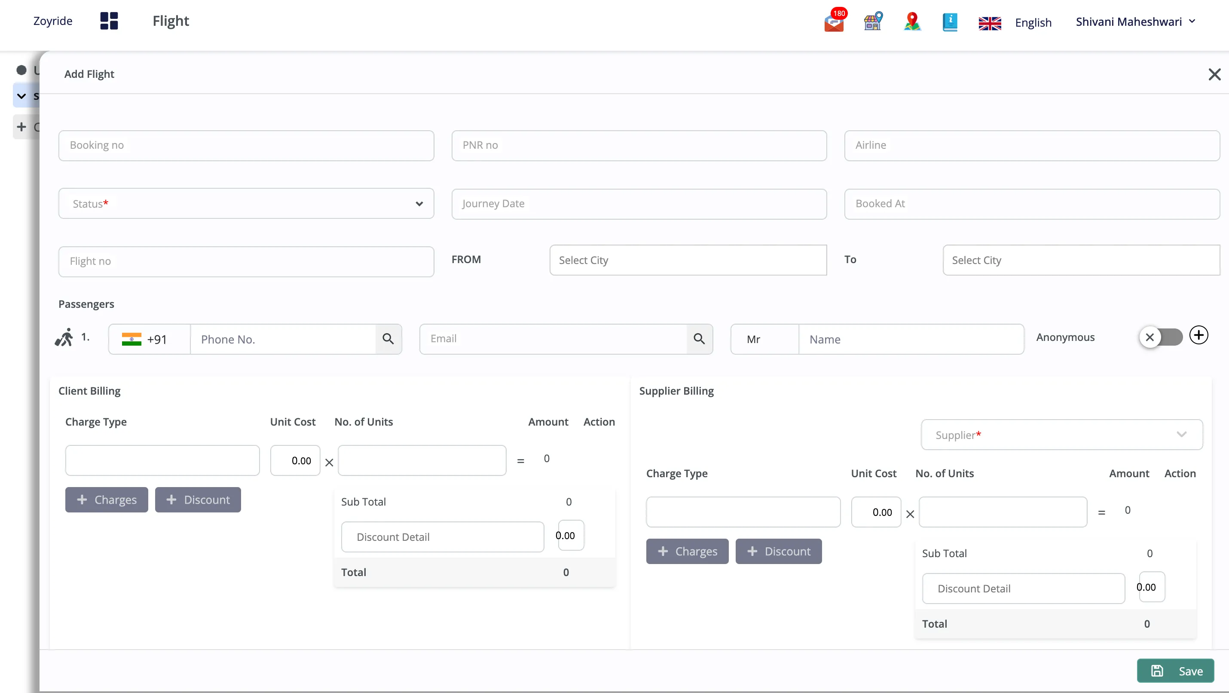Open the To Select City field
This screenshot has width=1229, height=693.
[x=1081, y=260]
